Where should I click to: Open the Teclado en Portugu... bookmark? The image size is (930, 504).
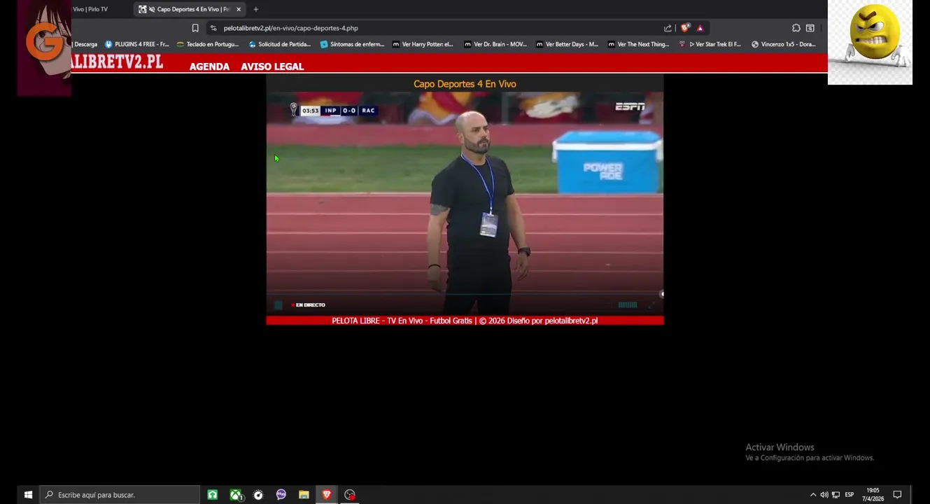[x=208, y=44]
